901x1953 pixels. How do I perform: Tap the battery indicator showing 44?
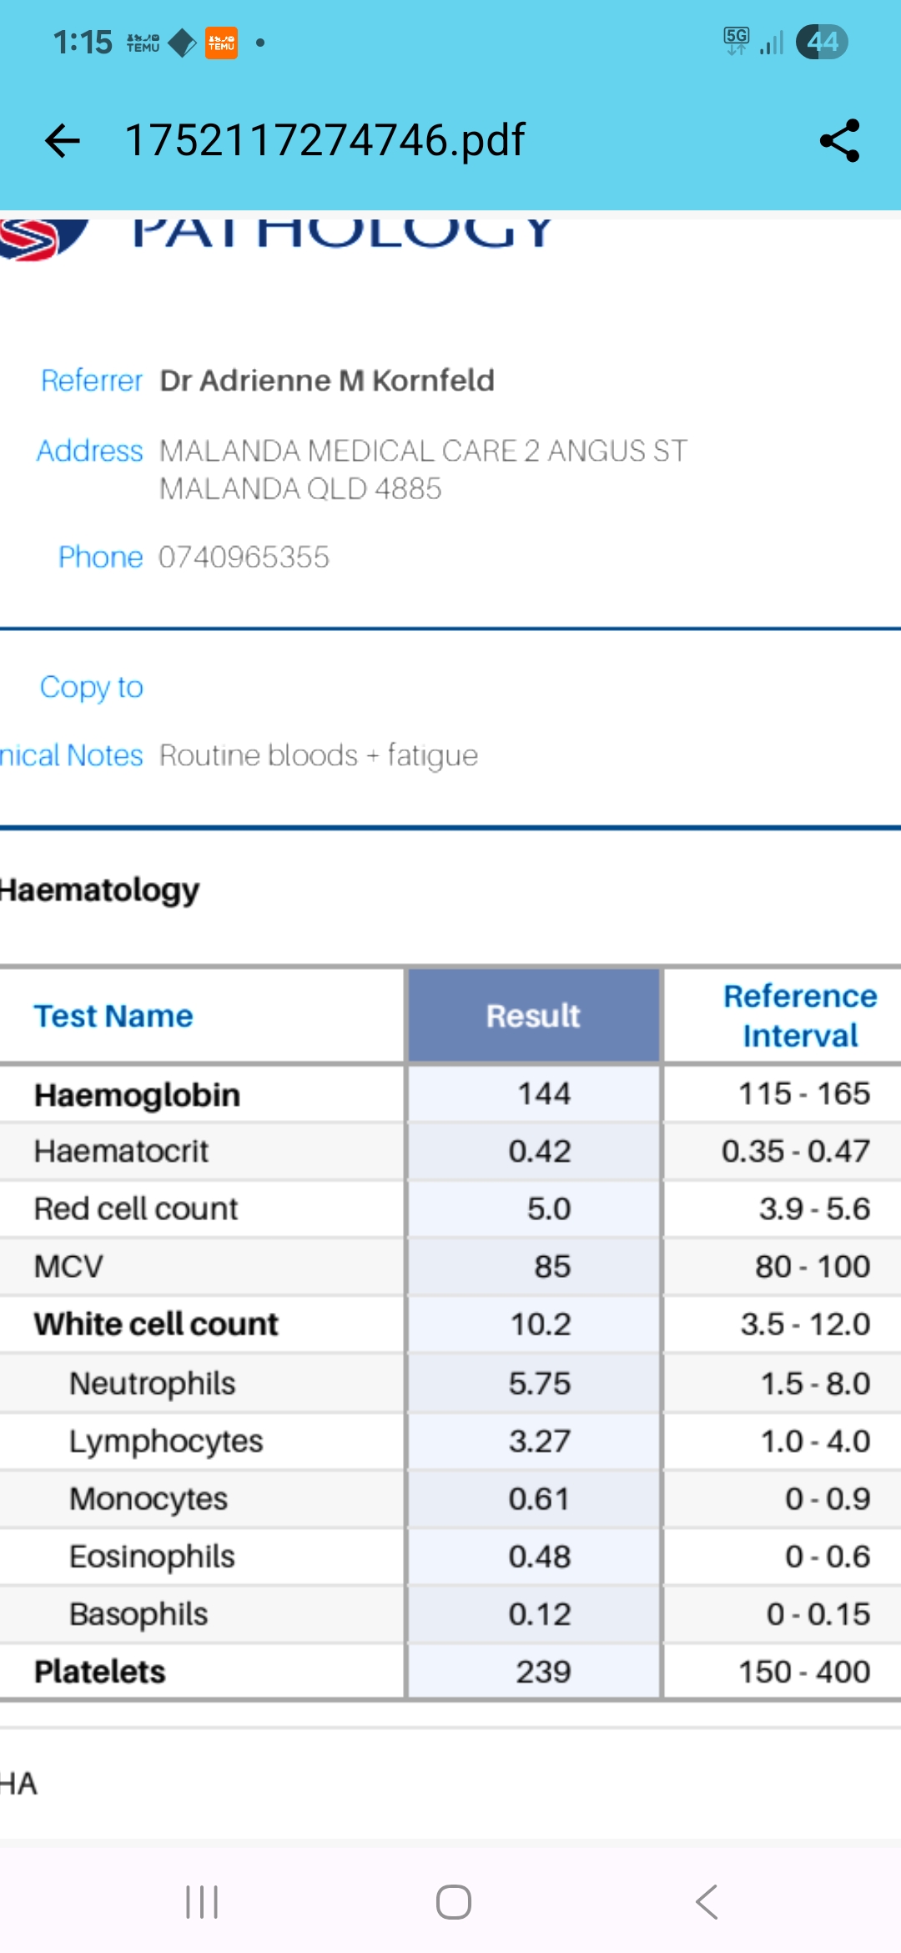tap(822, 42)
